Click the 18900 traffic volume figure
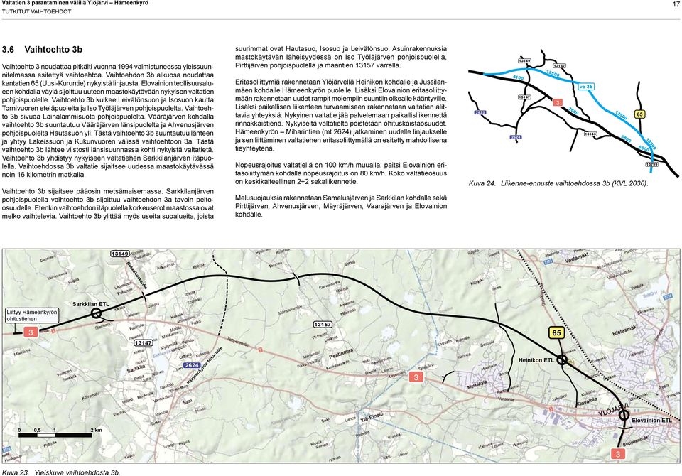This screenshot has height=476, width=682. click(651, 144)
